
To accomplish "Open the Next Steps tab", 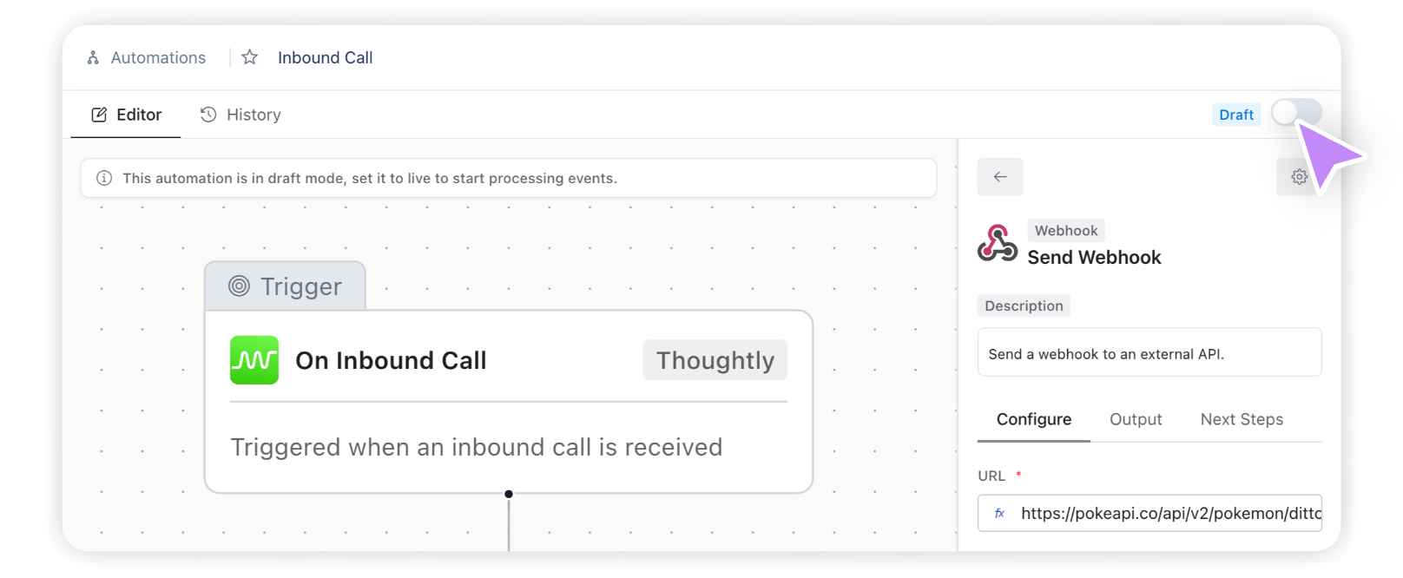I will pyautogui.click(x=1242, y=419).
